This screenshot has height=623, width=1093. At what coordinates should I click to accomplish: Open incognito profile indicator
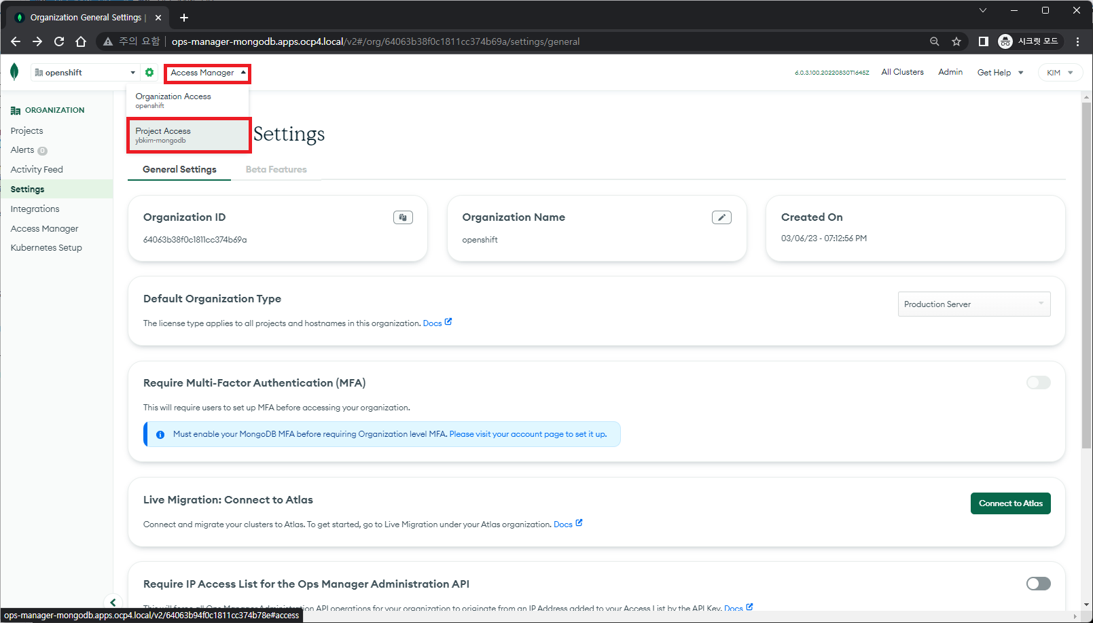tap(1028, 41)
